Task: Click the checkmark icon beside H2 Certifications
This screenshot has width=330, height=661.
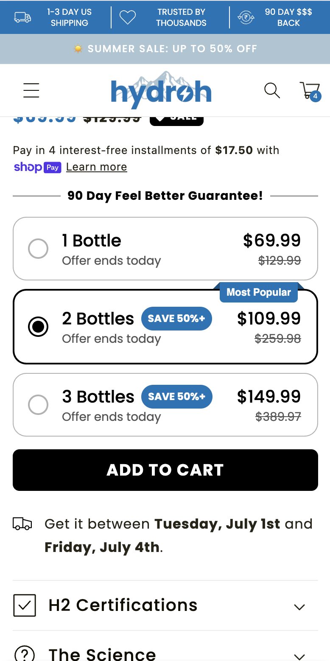Action: pos(25,605)
